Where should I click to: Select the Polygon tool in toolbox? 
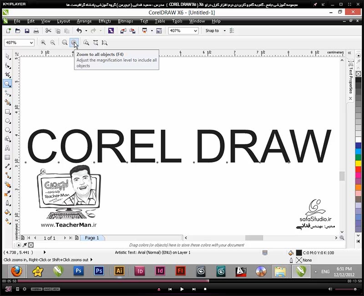coord(7,130)
